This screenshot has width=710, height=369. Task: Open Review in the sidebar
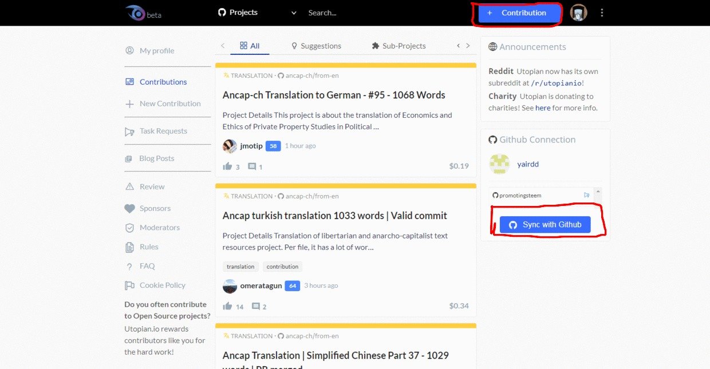point(152,187)
